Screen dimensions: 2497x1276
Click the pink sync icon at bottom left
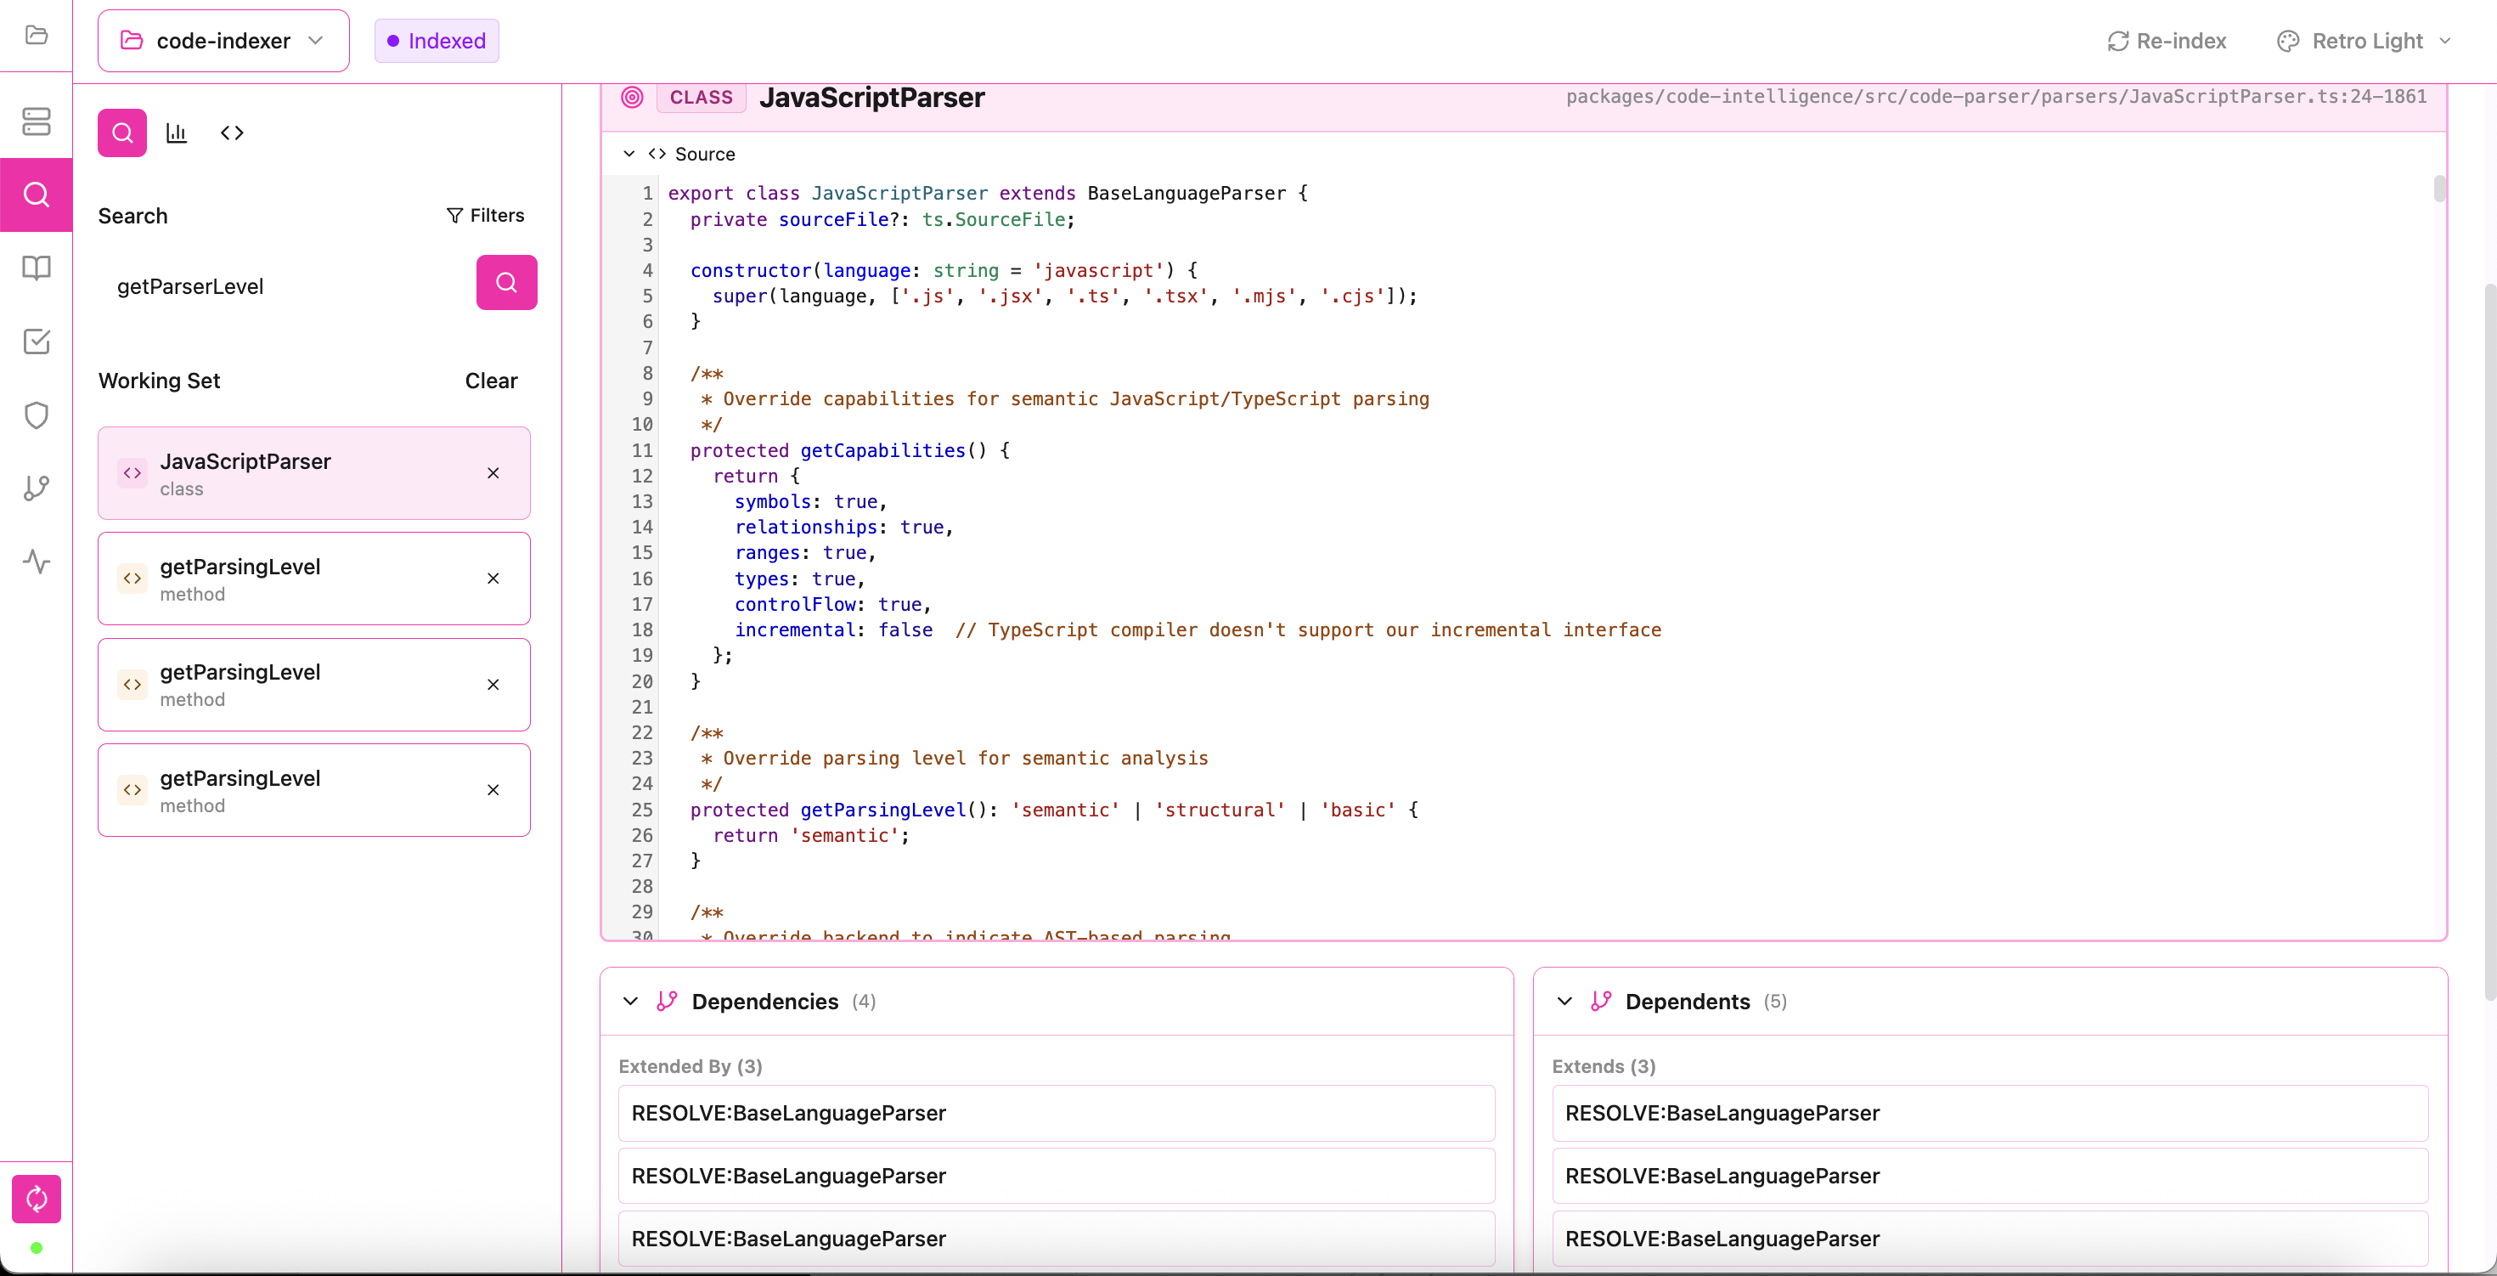click(36, 1199)
